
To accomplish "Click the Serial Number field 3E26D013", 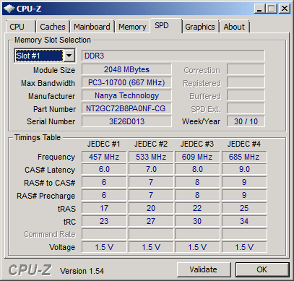I will coord(126,121).
